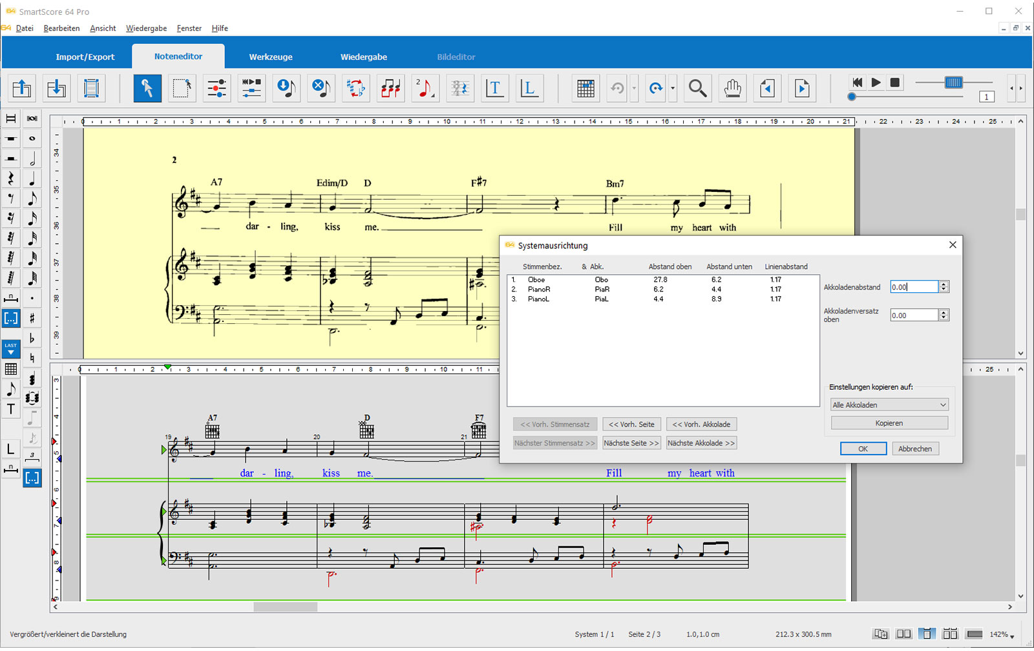Image resolution: width=1034 pixels, height=651 pixels.
Task: Click the Kopieren button
Action: (889, 423)
